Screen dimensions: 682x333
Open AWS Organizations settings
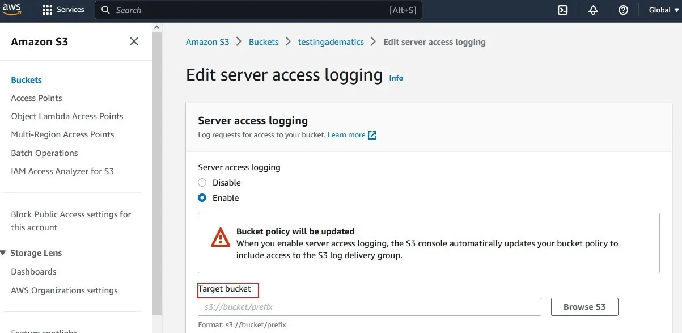click(64, 290)
